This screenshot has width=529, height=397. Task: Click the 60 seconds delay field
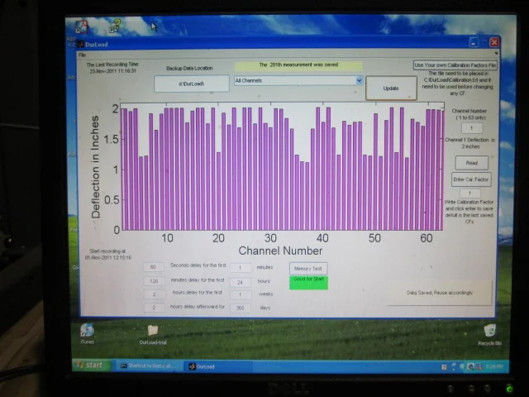pos(154,267)
